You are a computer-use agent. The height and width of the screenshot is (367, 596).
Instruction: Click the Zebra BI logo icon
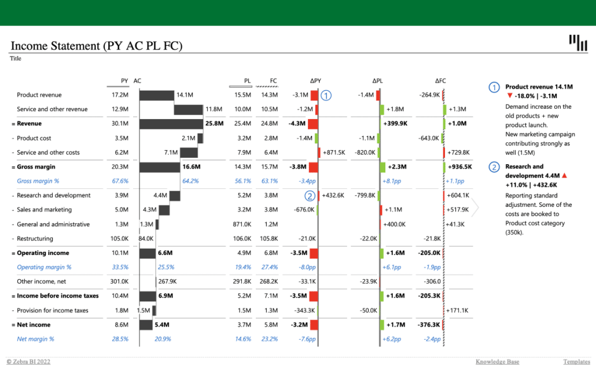tap(577, 42)
